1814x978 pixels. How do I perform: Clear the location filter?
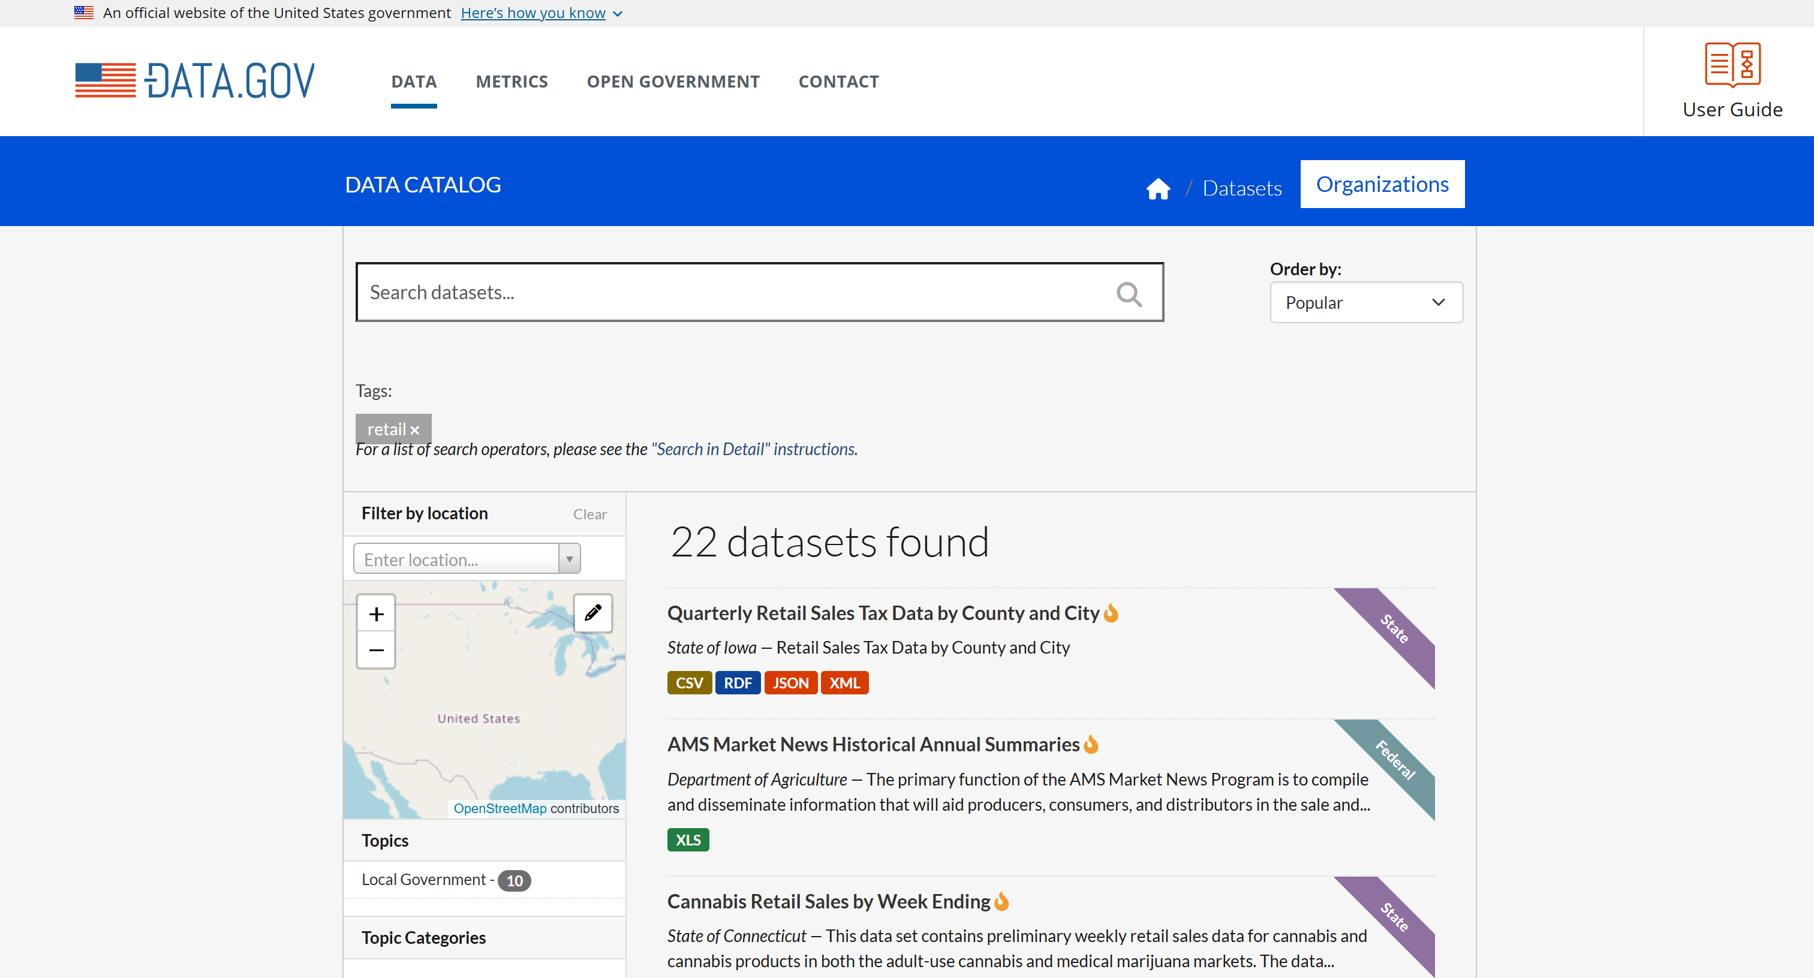click(x=589, y=514)
